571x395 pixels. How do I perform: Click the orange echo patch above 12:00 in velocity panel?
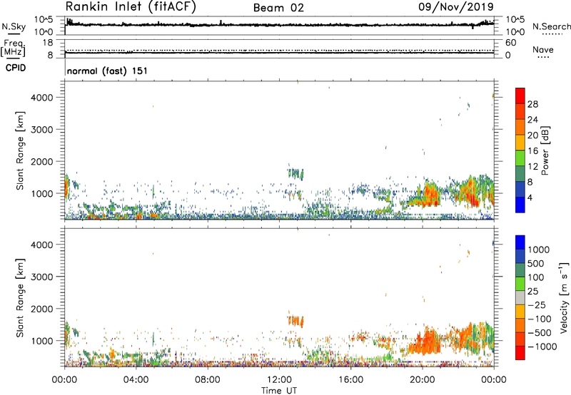[x=295, y=321]
